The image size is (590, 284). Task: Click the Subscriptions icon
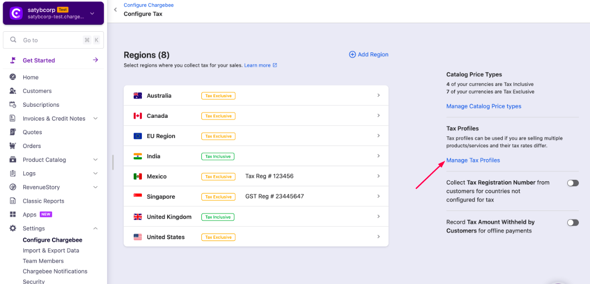click(13, 105)
